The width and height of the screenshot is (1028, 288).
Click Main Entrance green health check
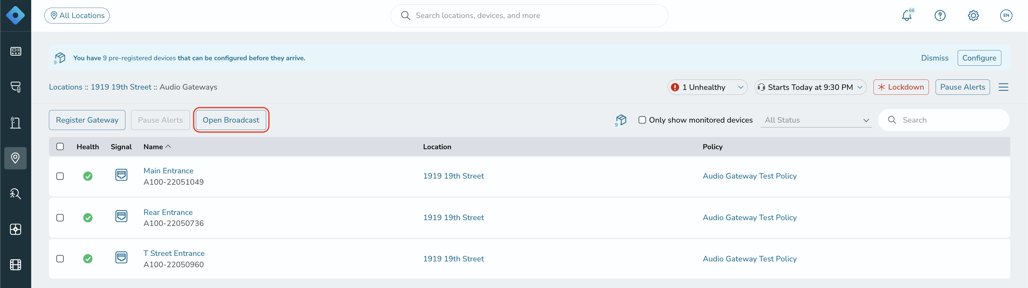pyautogui.click(x=88, y=176)
